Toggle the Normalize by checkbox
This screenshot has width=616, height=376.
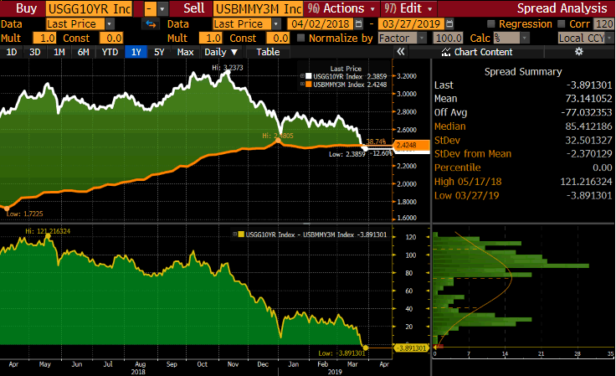pyautogui.click(x=301, y=39)
